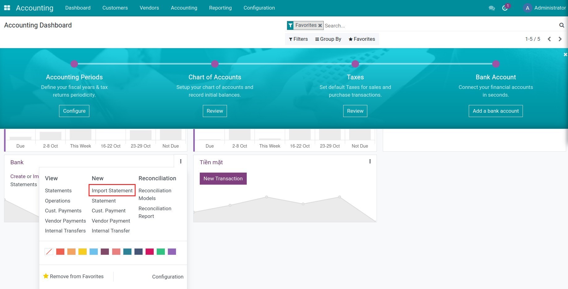The height and width of the screenshot is (289, 568).
Task: Remove the Favorites filter via its x icon
Action: [320, 25]
